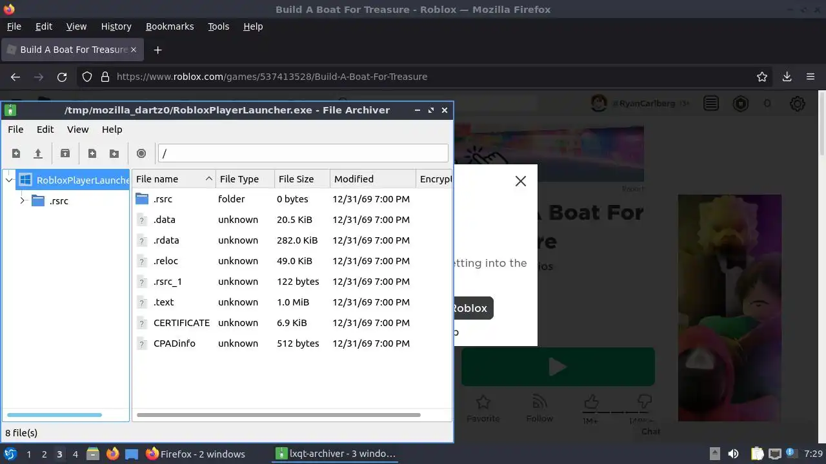826x464 pixels.
Task: Select the .reloc file row
Action: (x=292, y=261)
